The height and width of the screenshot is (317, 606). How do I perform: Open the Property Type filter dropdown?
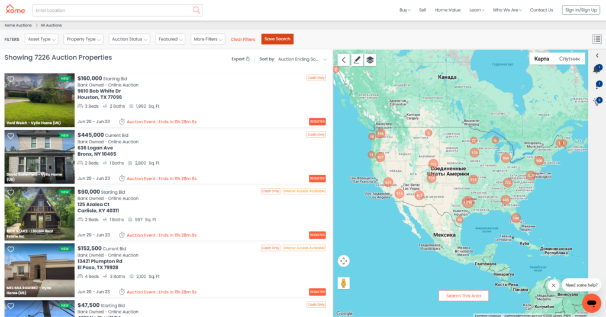(83, 39)
